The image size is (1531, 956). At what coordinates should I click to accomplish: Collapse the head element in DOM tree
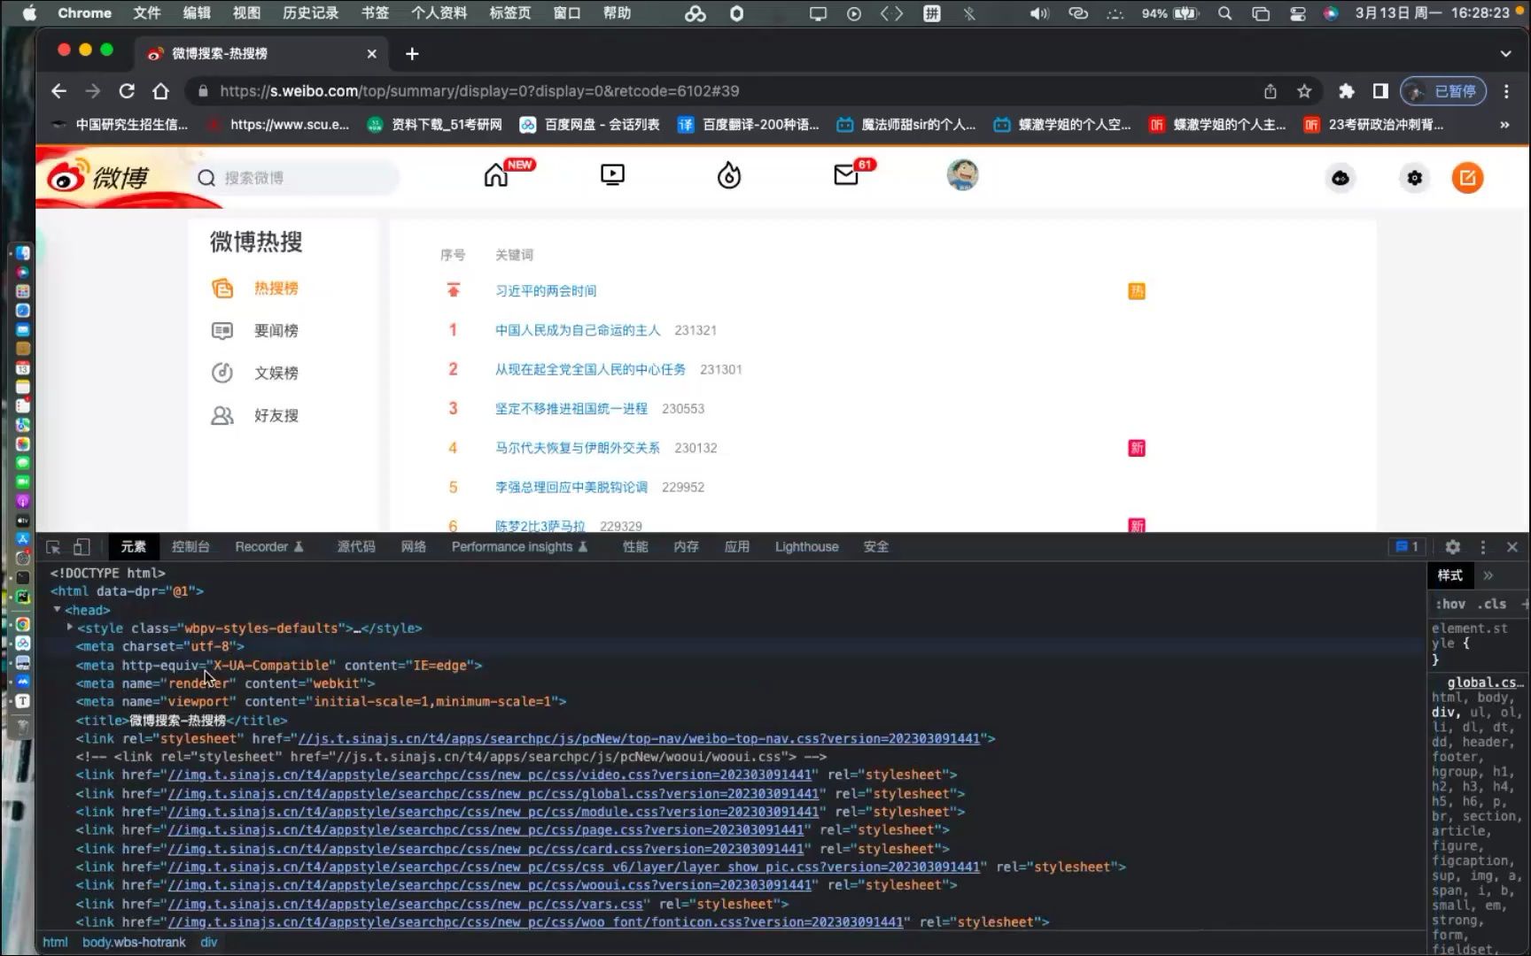[57, 609]
